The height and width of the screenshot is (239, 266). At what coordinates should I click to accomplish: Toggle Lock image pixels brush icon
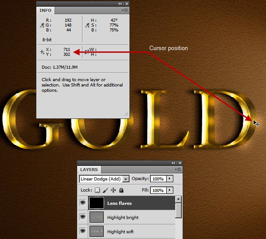[x=106, y=190]
